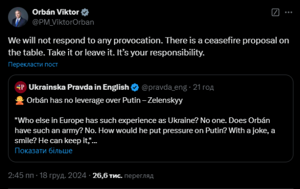Click Ukrainska Pravda in English account name
Screen dimensions: 300x189
pyautogui.click(x=79, y=87)
